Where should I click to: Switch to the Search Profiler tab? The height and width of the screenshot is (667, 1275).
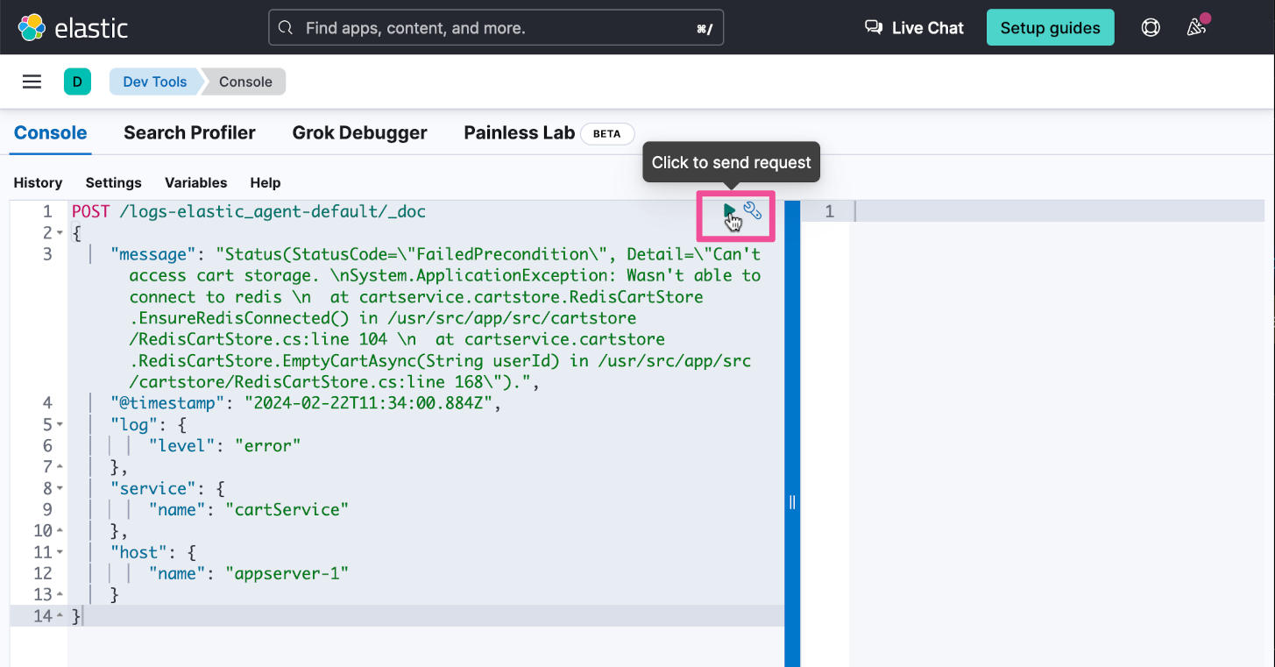click(x=189, y=133)
